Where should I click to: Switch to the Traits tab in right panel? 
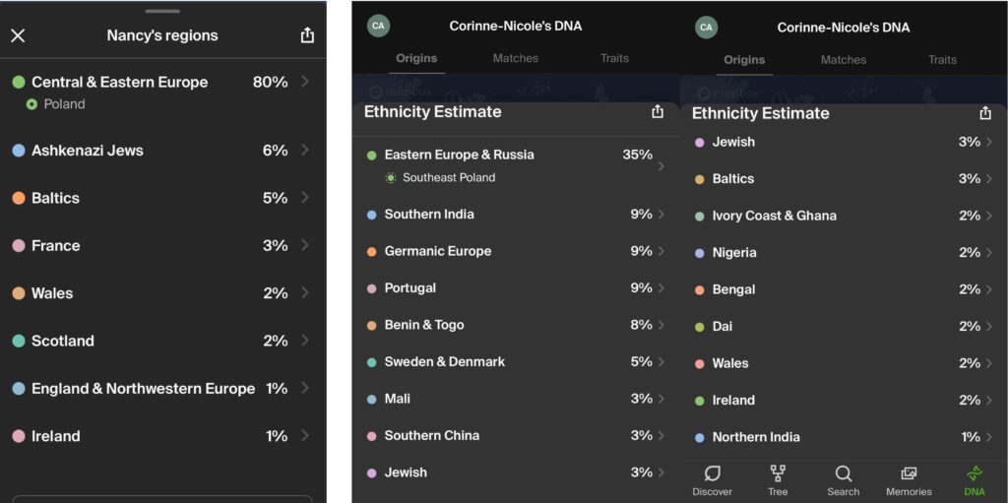(x=942, y=60)
